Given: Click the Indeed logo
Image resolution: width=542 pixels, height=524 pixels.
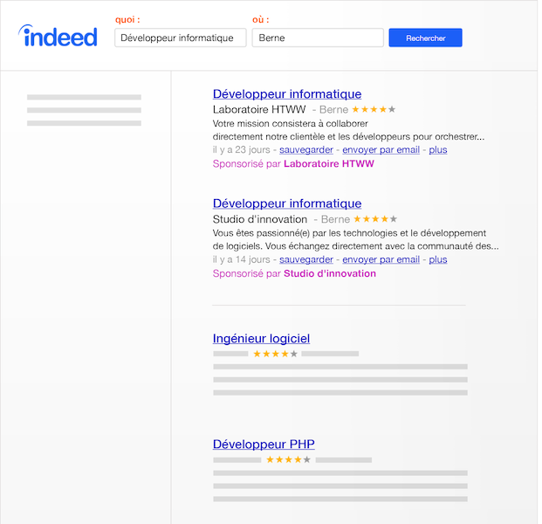Looking at the screenshot, I should [58, 37].
